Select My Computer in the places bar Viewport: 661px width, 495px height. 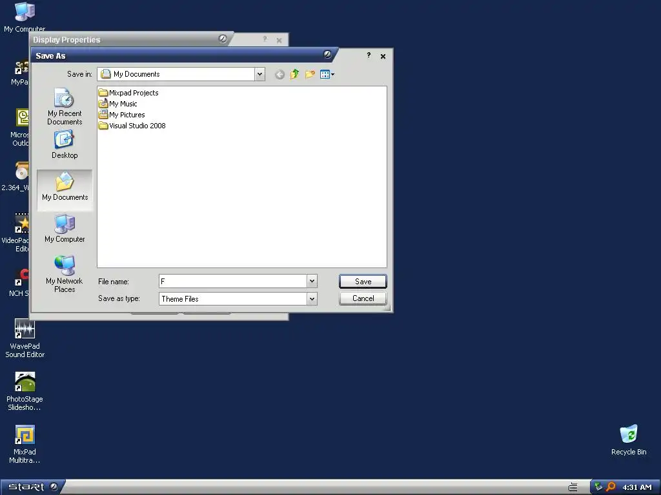pyautogui.click(x=65, y=229)
